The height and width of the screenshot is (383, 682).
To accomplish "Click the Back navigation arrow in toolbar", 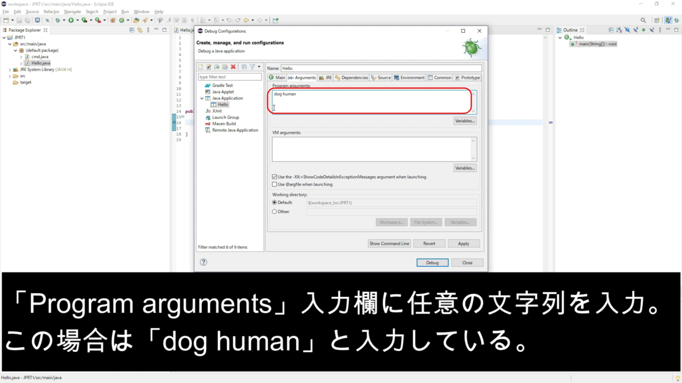I will click(x=246, y=20).
